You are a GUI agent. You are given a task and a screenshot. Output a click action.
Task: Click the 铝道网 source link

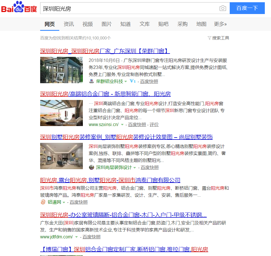[x=54, y=202]
